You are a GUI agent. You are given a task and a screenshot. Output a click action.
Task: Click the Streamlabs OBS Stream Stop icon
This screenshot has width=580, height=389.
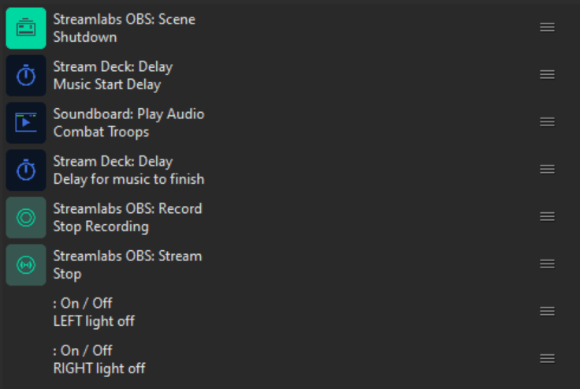(x=26, y=264)
